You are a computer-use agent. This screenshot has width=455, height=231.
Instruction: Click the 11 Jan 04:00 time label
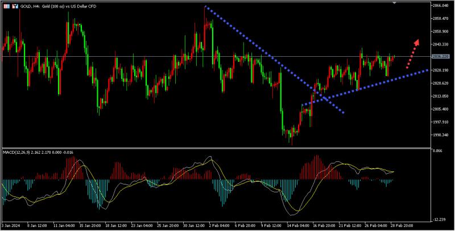coord(64,225)
